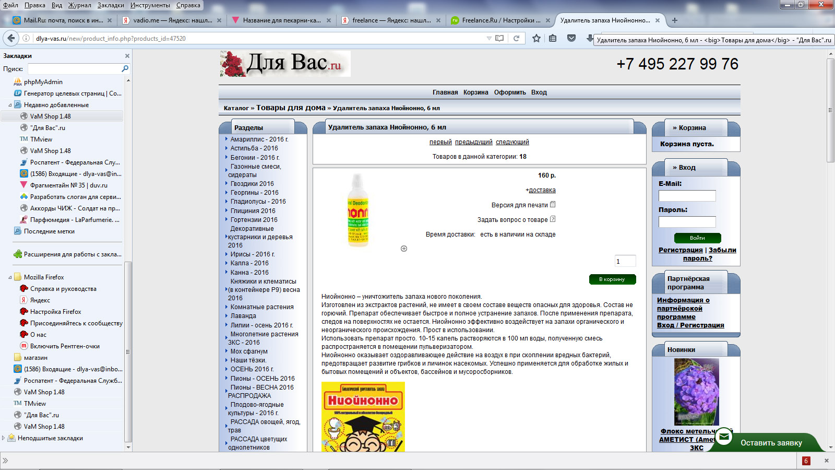Enlarge product image with zoom icon
The width and height of the screenshot is (835, 470).
click(x=404, y=249)
